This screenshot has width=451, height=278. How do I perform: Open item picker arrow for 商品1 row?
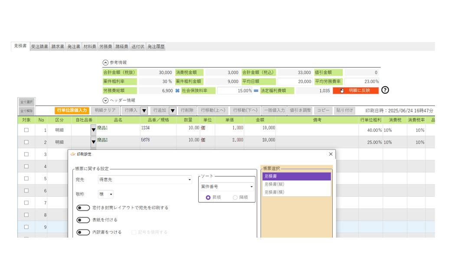coord(93,129)
